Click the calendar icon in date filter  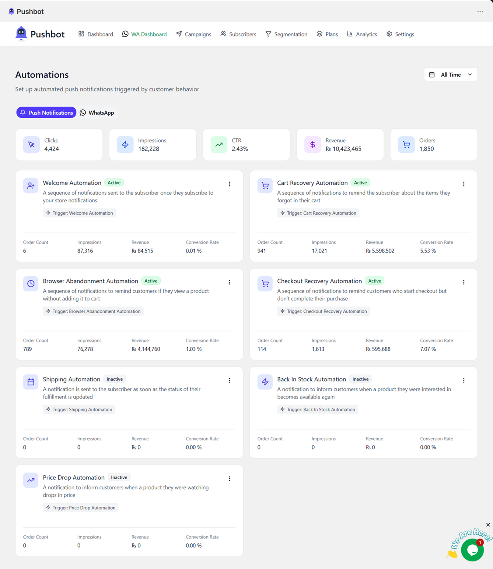click(x=432, y=75)
